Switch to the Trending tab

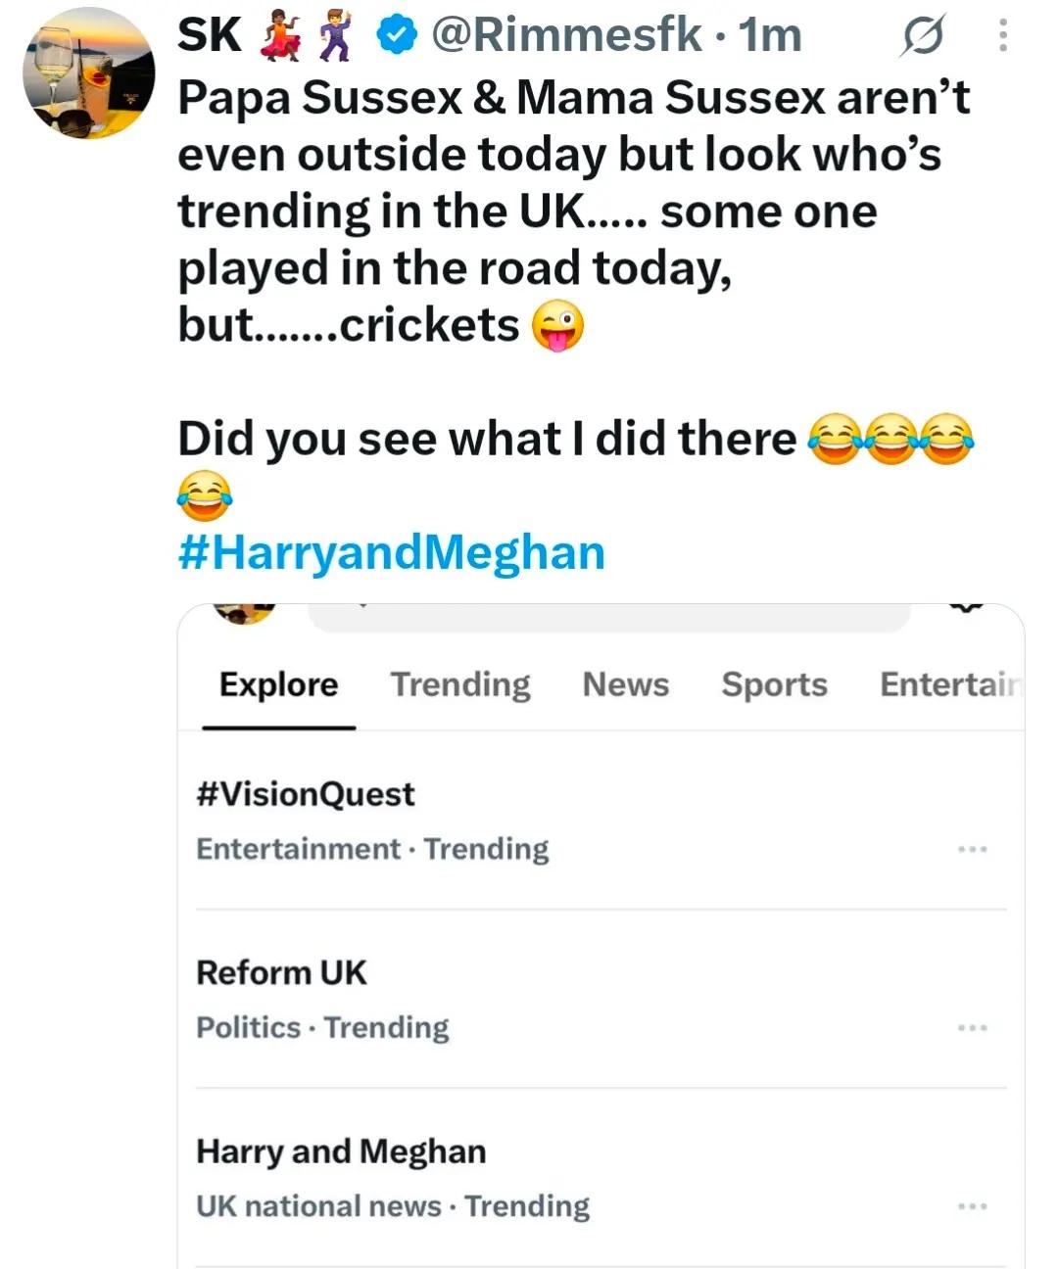tap(460, 684)
